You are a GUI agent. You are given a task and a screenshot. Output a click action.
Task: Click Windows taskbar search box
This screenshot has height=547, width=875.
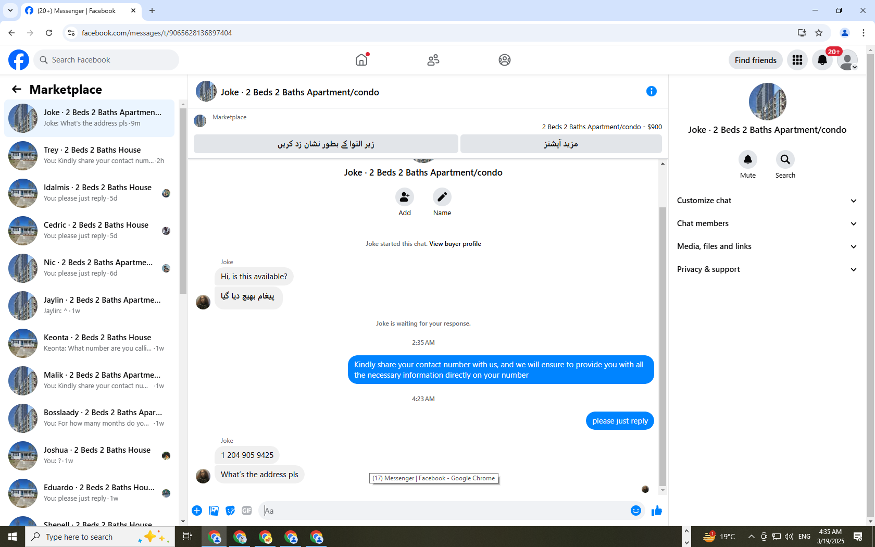pyautogui.click(x=100, y=537)
